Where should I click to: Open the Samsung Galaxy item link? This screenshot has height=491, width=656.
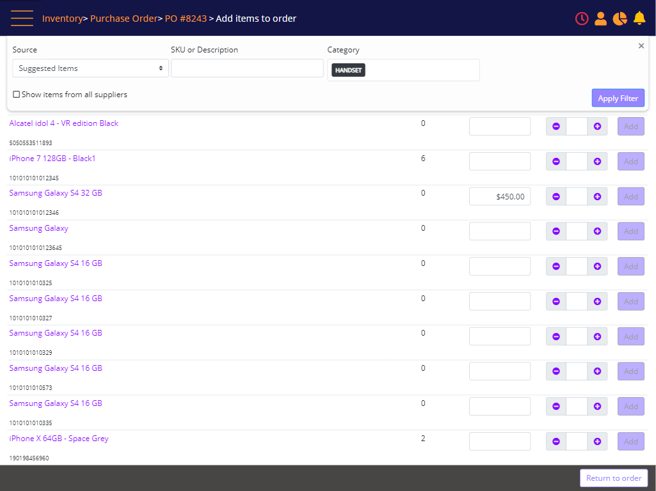point(38,228)
